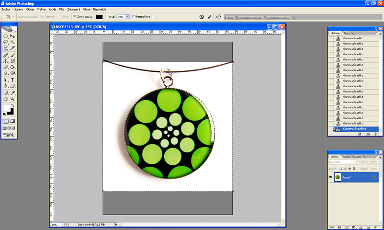Hide the Pozadí layer with eye icon
The width and height of the screenshot is (384, 230).
(331, 177)
